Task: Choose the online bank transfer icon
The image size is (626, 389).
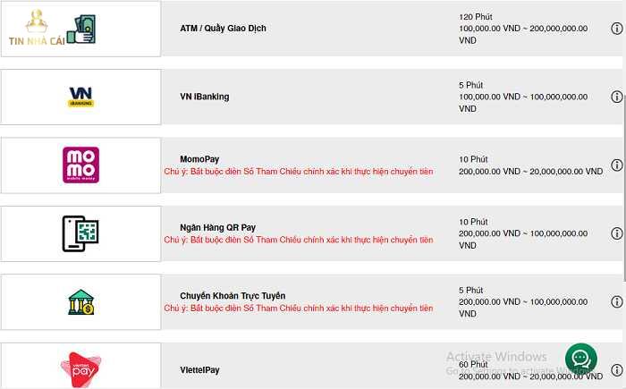Action: 80,302
